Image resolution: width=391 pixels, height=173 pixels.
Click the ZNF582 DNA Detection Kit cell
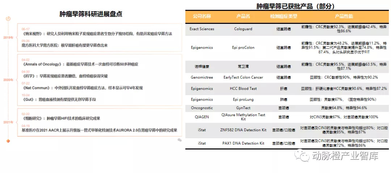coord(243,130)
